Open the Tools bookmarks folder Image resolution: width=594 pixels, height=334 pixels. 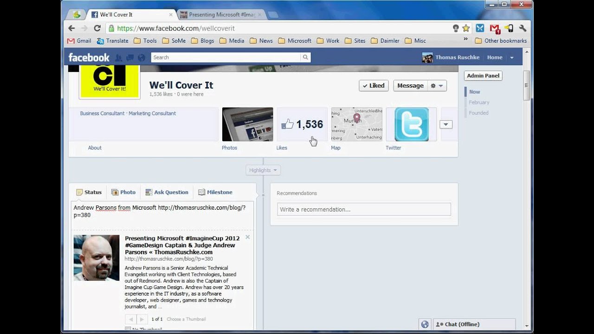click(145, 41)
